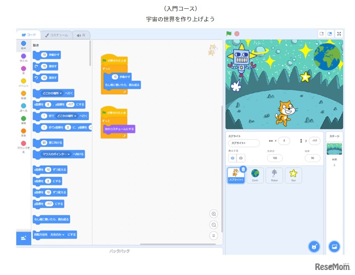
Task: Open the コード tab
Action: (29, 35)
